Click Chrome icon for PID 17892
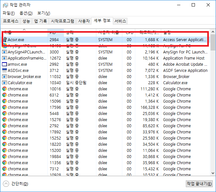Viewport: 216px width, 192px height. pos(5,132)
